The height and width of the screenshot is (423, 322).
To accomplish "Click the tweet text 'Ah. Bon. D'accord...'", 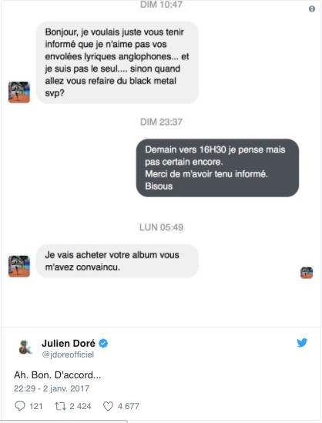I will point(58,375).
